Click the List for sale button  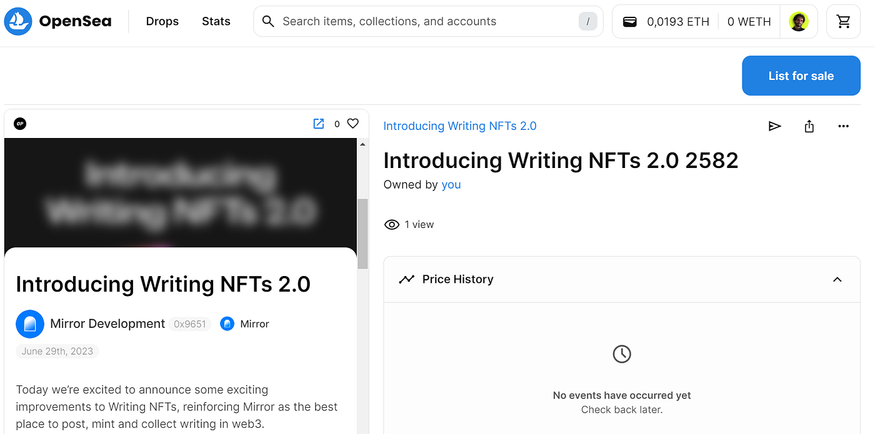coord(801,76)
